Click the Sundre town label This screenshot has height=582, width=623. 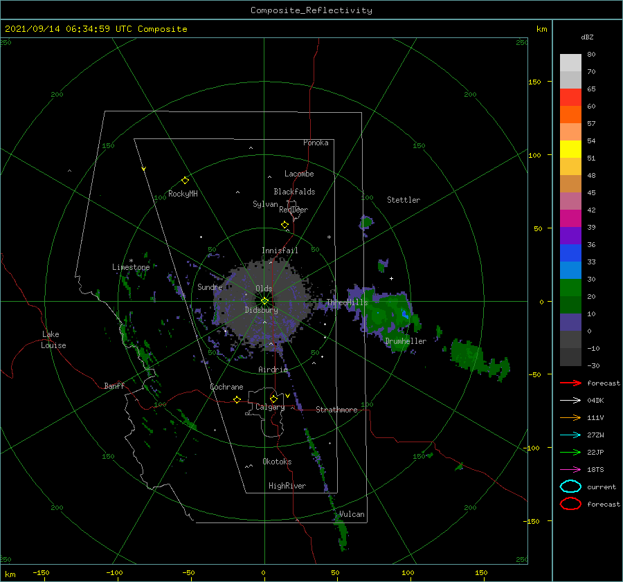point(210,287)
